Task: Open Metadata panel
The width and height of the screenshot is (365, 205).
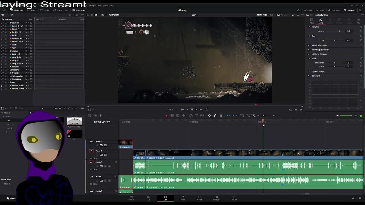Action: [334, 10]
